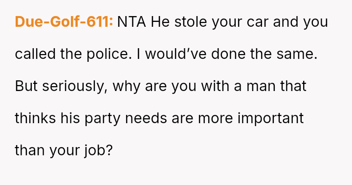Click the word "same." ending second line

click(297, 54)
